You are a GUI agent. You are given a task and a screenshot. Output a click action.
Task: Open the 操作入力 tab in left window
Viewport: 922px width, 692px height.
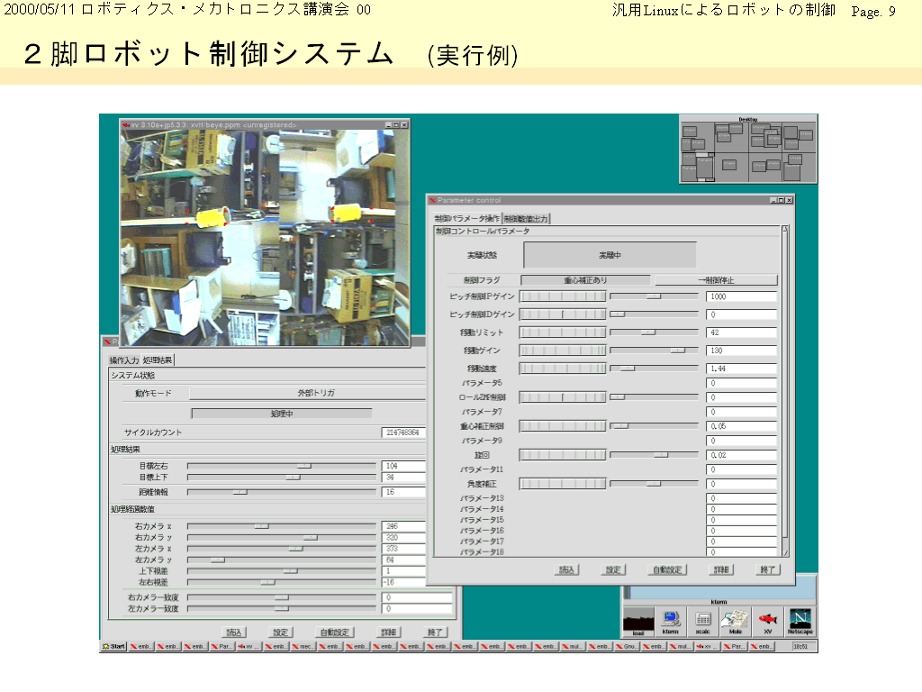(124, 360)
